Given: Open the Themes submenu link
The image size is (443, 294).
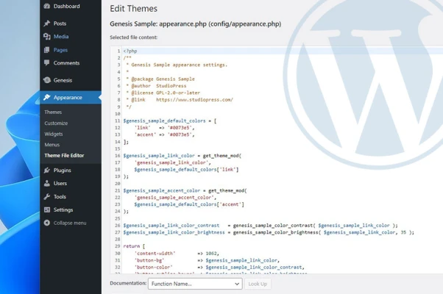Looking at the screenshot, I should click(x=53, y=112).
